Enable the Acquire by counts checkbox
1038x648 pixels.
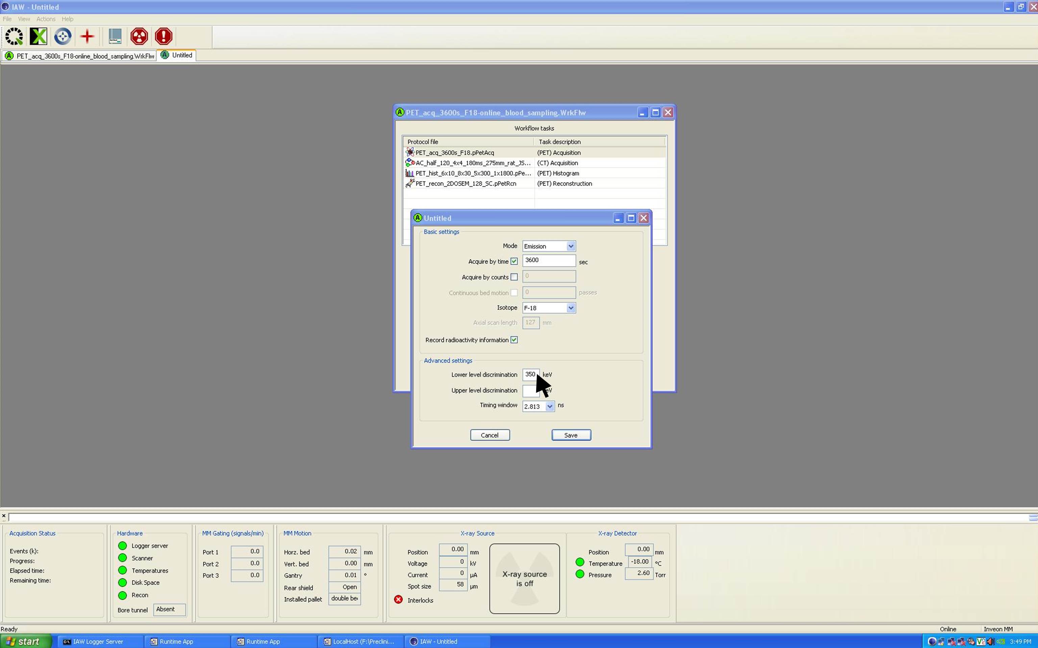pyautogui.click(x=514, y=277)
